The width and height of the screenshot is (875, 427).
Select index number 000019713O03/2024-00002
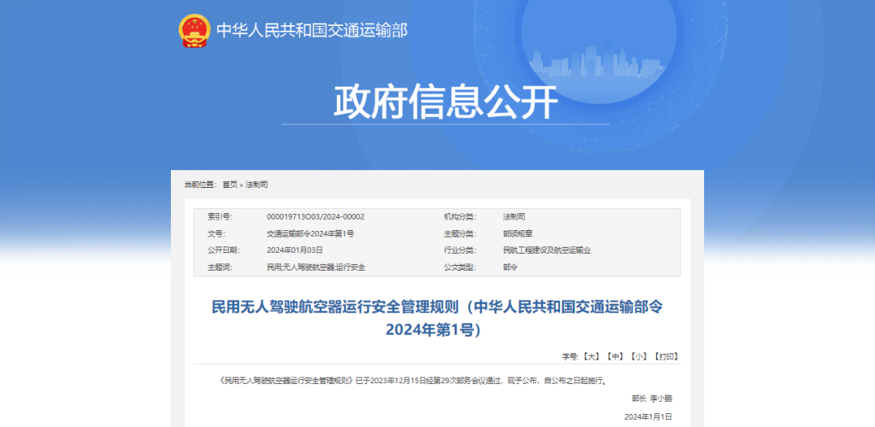[x=316, y=216]
